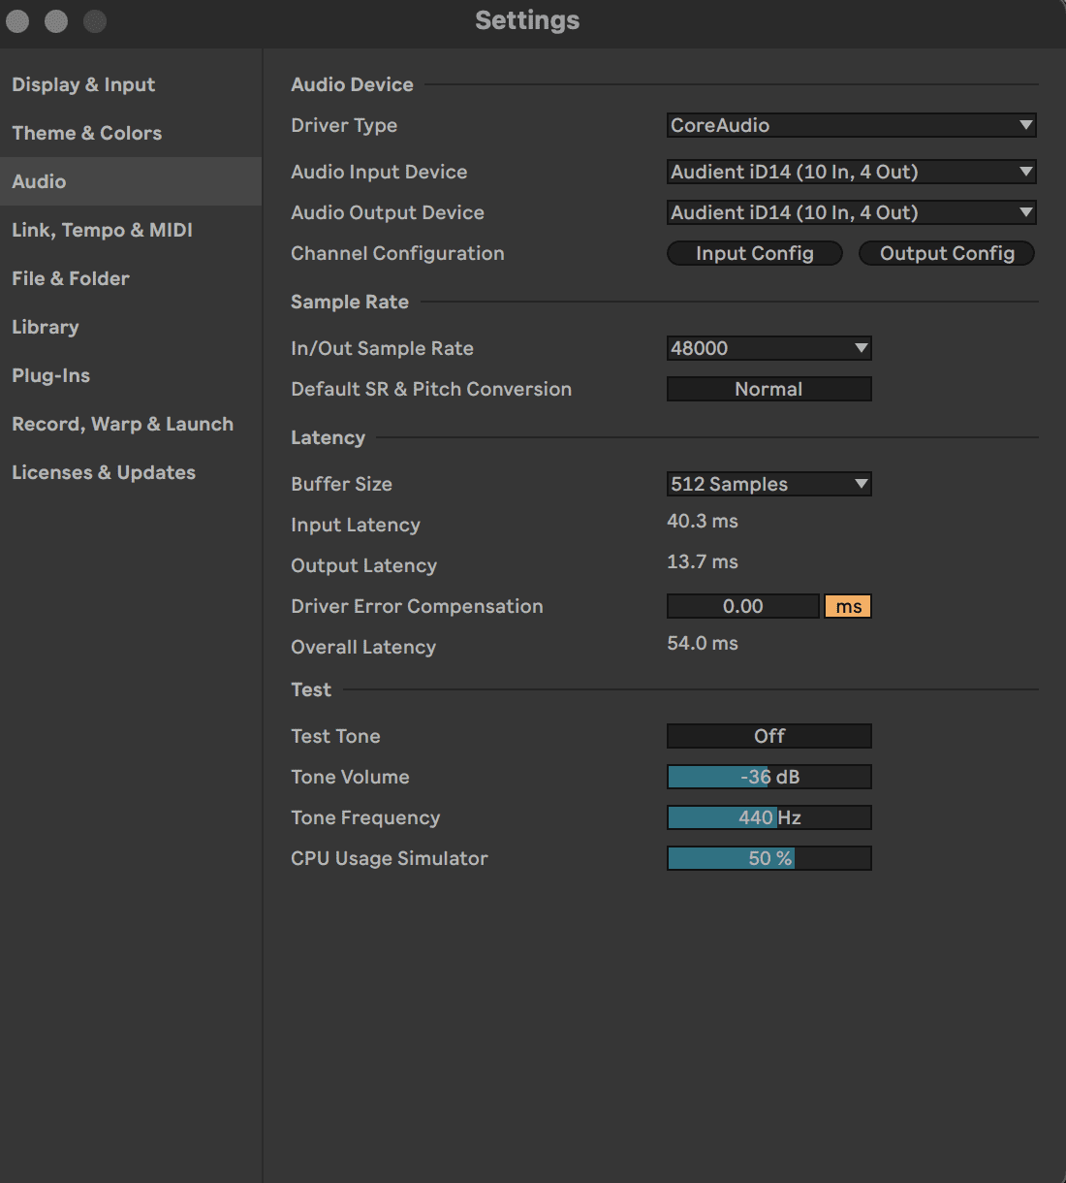Screen dimensions: 1066x1183
Task: Switch to the Display & Input tab
Action: tap(83, 84)
